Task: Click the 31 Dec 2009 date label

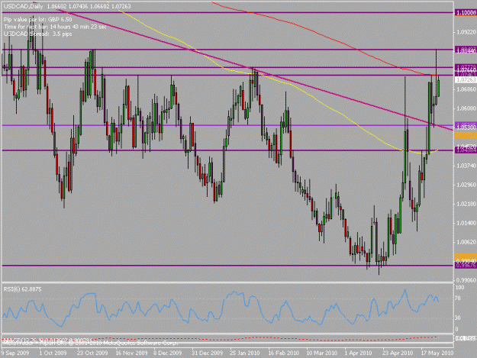Action: (x=207, y=353)
